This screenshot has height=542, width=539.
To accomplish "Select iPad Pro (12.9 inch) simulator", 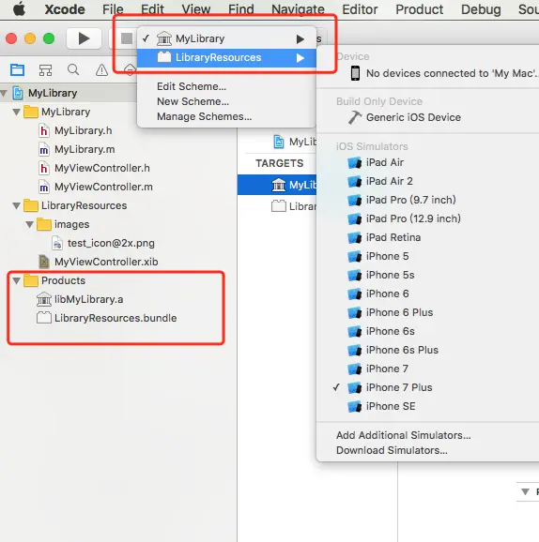I will coord(428,218).
